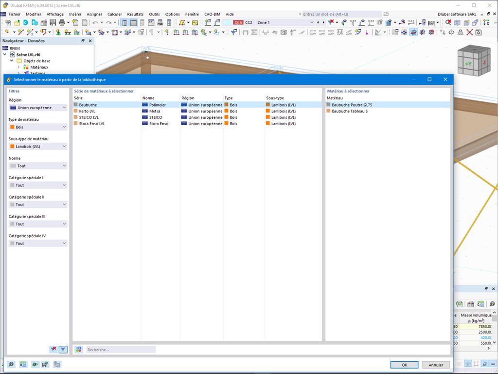Screen dimensions: 498x374
Task: Open the CAO-BIM menu
Action: click(212, 14)
